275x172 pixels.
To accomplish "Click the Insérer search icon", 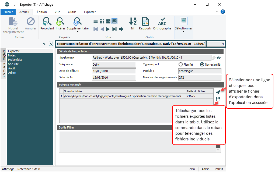I will pyautogui.click(x=60, y=22).
